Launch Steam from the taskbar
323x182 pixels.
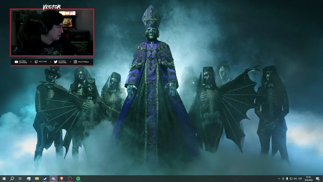click(45, 179)
